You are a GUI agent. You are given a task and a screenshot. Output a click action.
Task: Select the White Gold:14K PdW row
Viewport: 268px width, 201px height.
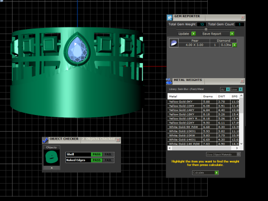203,143
